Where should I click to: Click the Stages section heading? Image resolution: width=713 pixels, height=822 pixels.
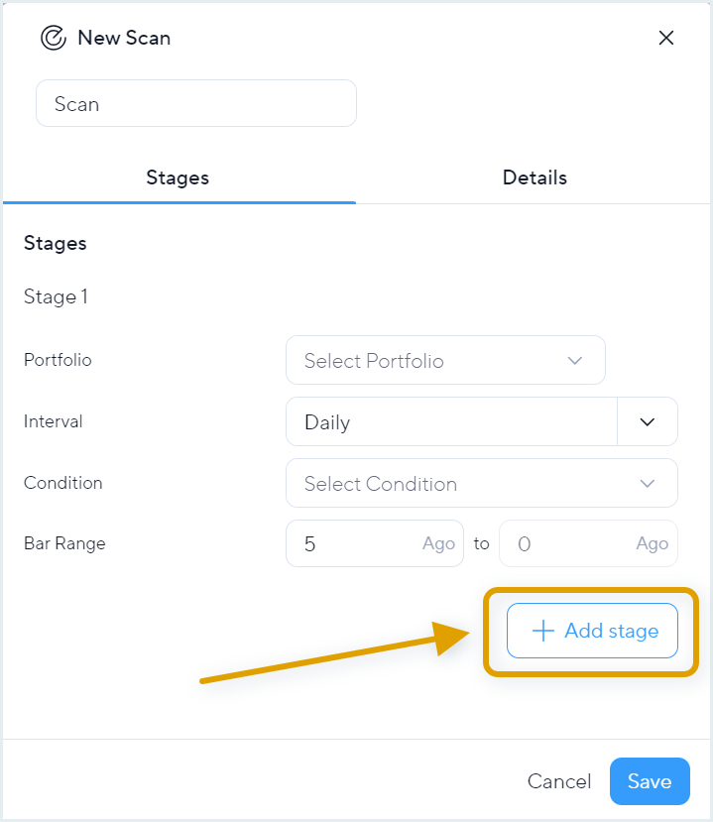[56, 243]
